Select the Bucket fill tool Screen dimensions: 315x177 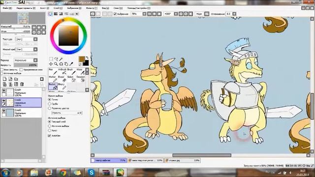point(53,87)
